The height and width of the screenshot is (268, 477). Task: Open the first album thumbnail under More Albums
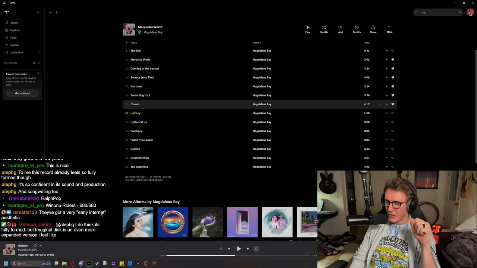coord(138,222)
